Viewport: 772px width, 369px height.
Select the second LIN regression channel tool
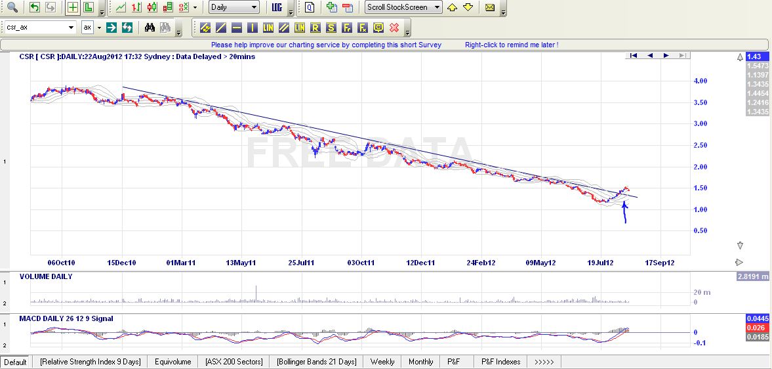(x=300, y=28)
